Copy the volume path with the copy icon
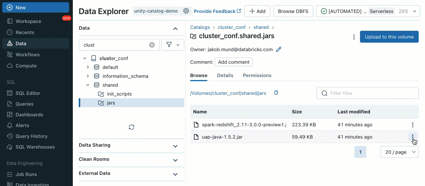This screenshot has width=425, height=186. tap(276, 93)
